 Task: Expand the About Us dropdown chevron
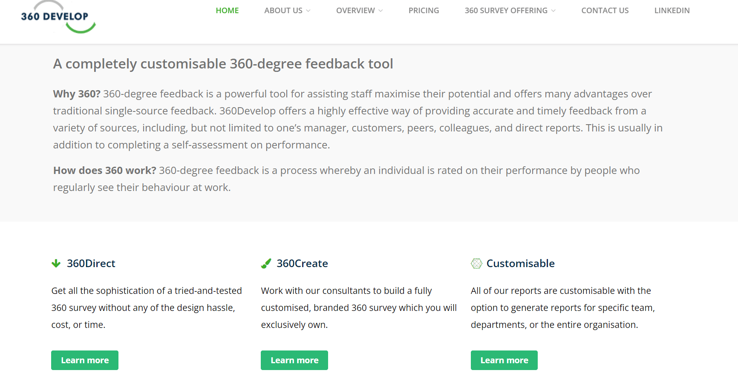coord(308,11)
